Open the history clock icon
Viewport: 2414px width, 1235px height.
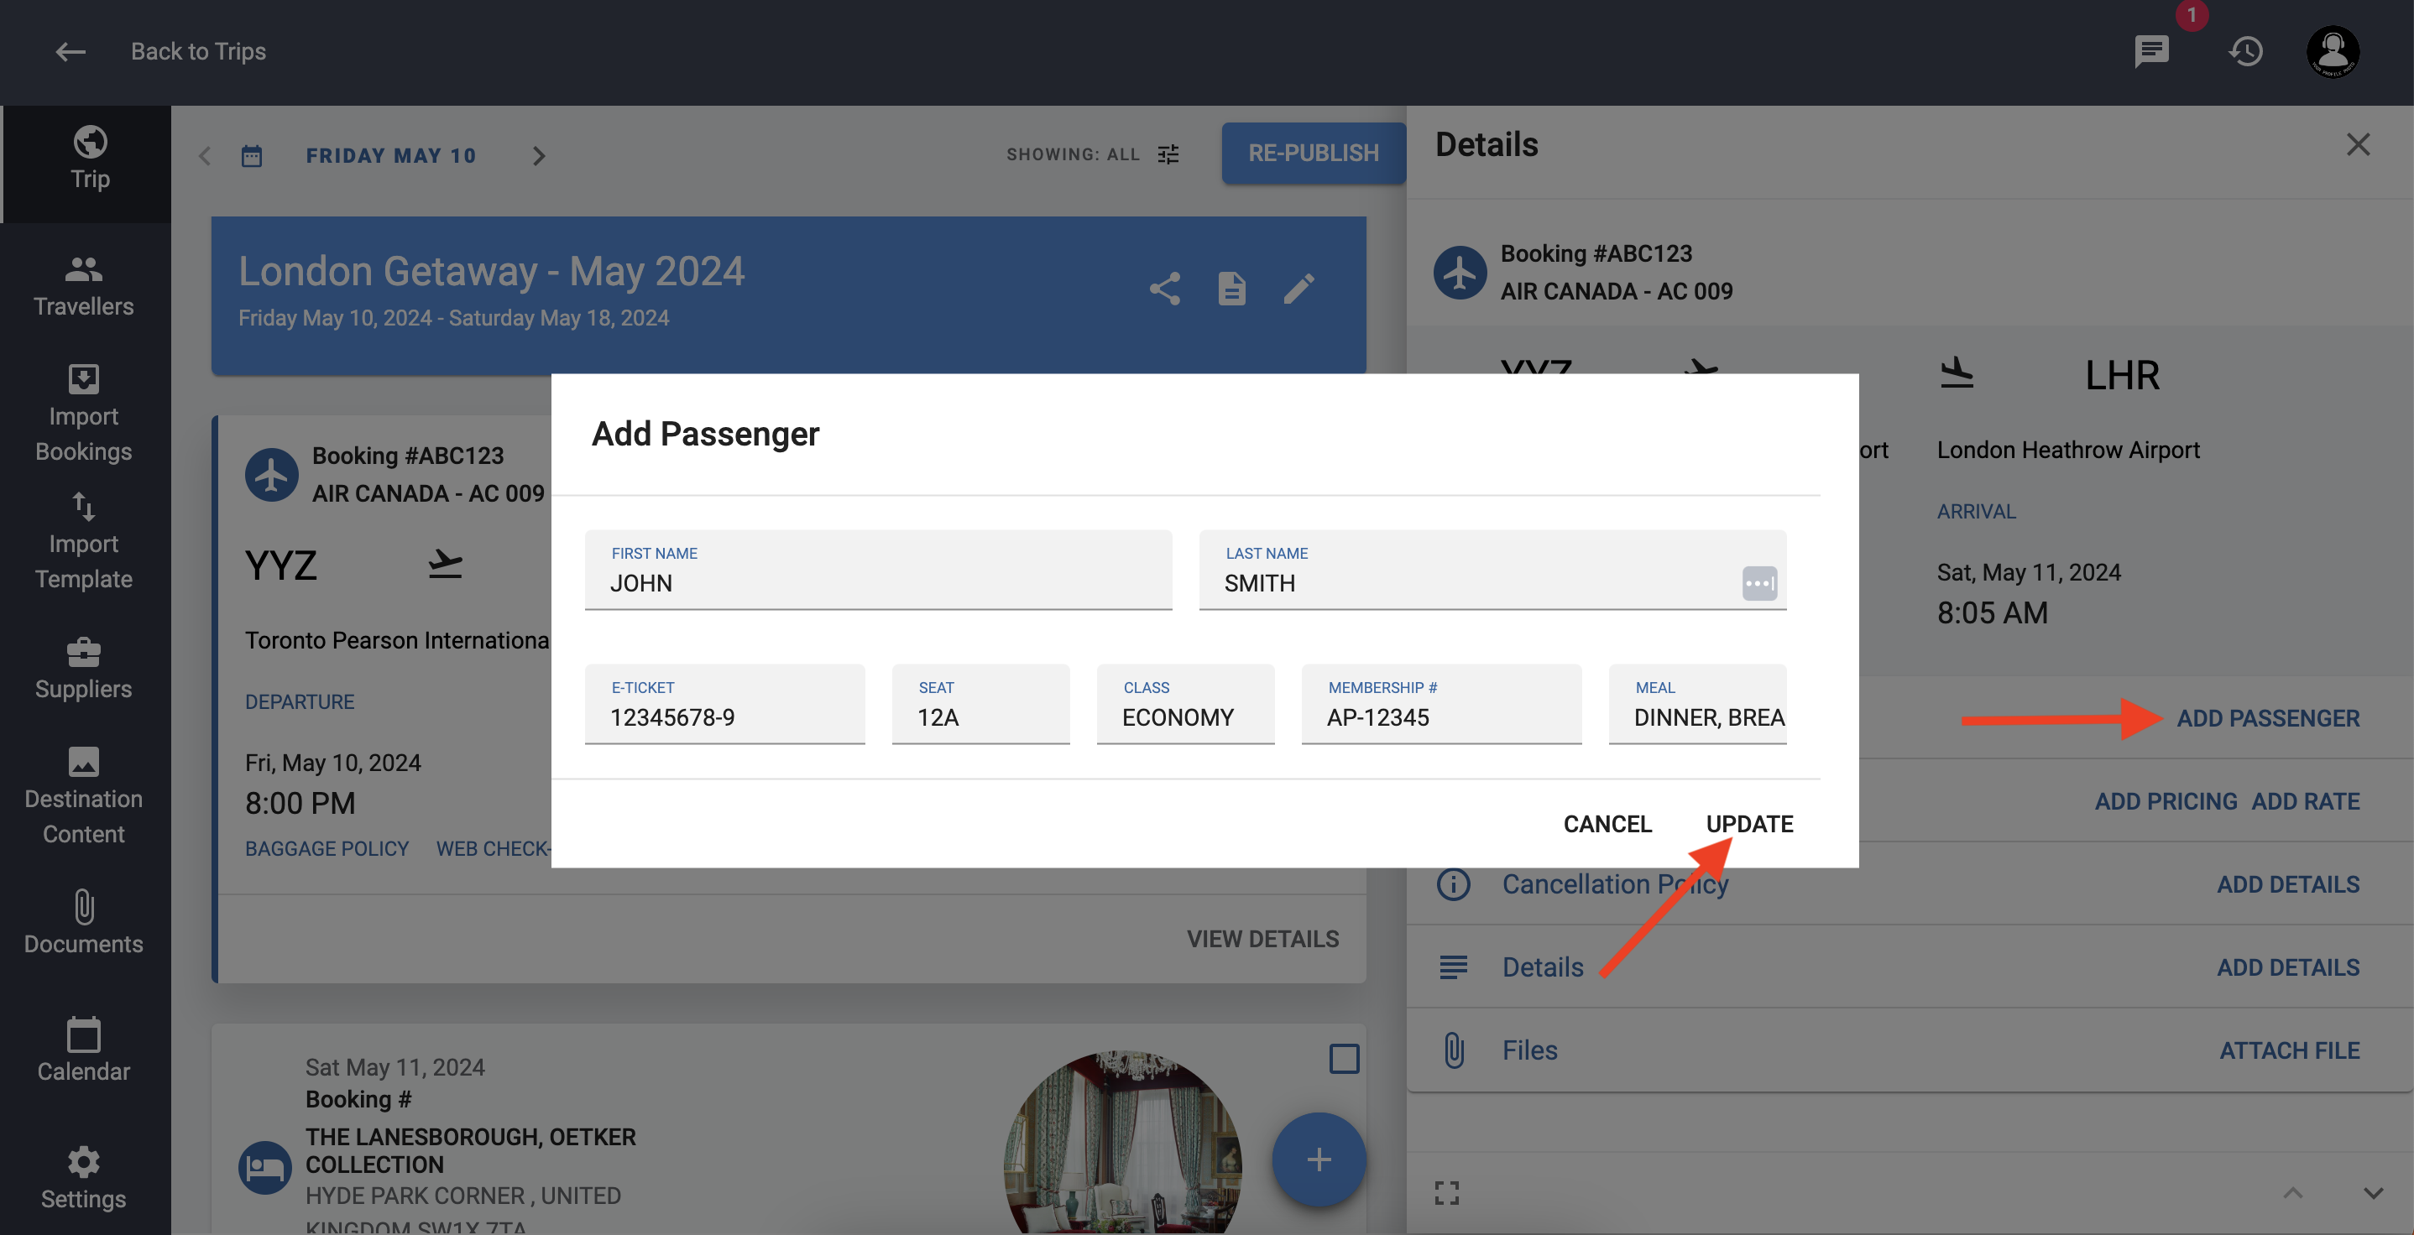click(x=2246, y=51)
